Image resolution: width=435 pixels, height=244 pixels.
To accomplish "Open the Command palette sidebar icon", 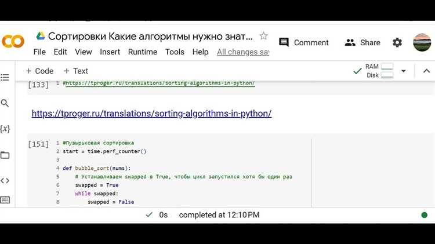I will pyautogui.click(x=5, y=200).
